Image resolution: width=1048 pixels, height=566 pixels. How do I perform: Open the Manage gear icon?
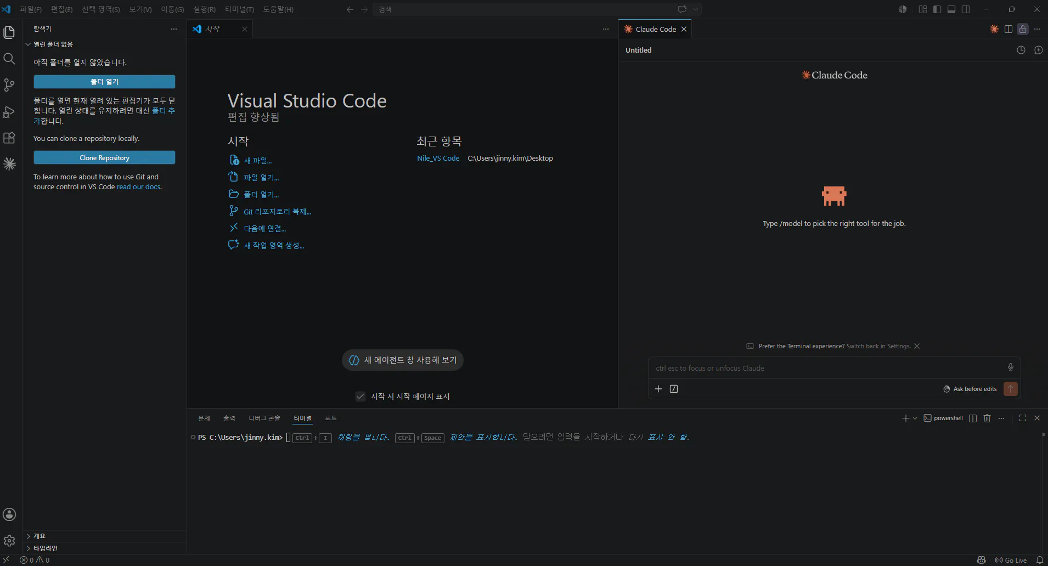9,541
